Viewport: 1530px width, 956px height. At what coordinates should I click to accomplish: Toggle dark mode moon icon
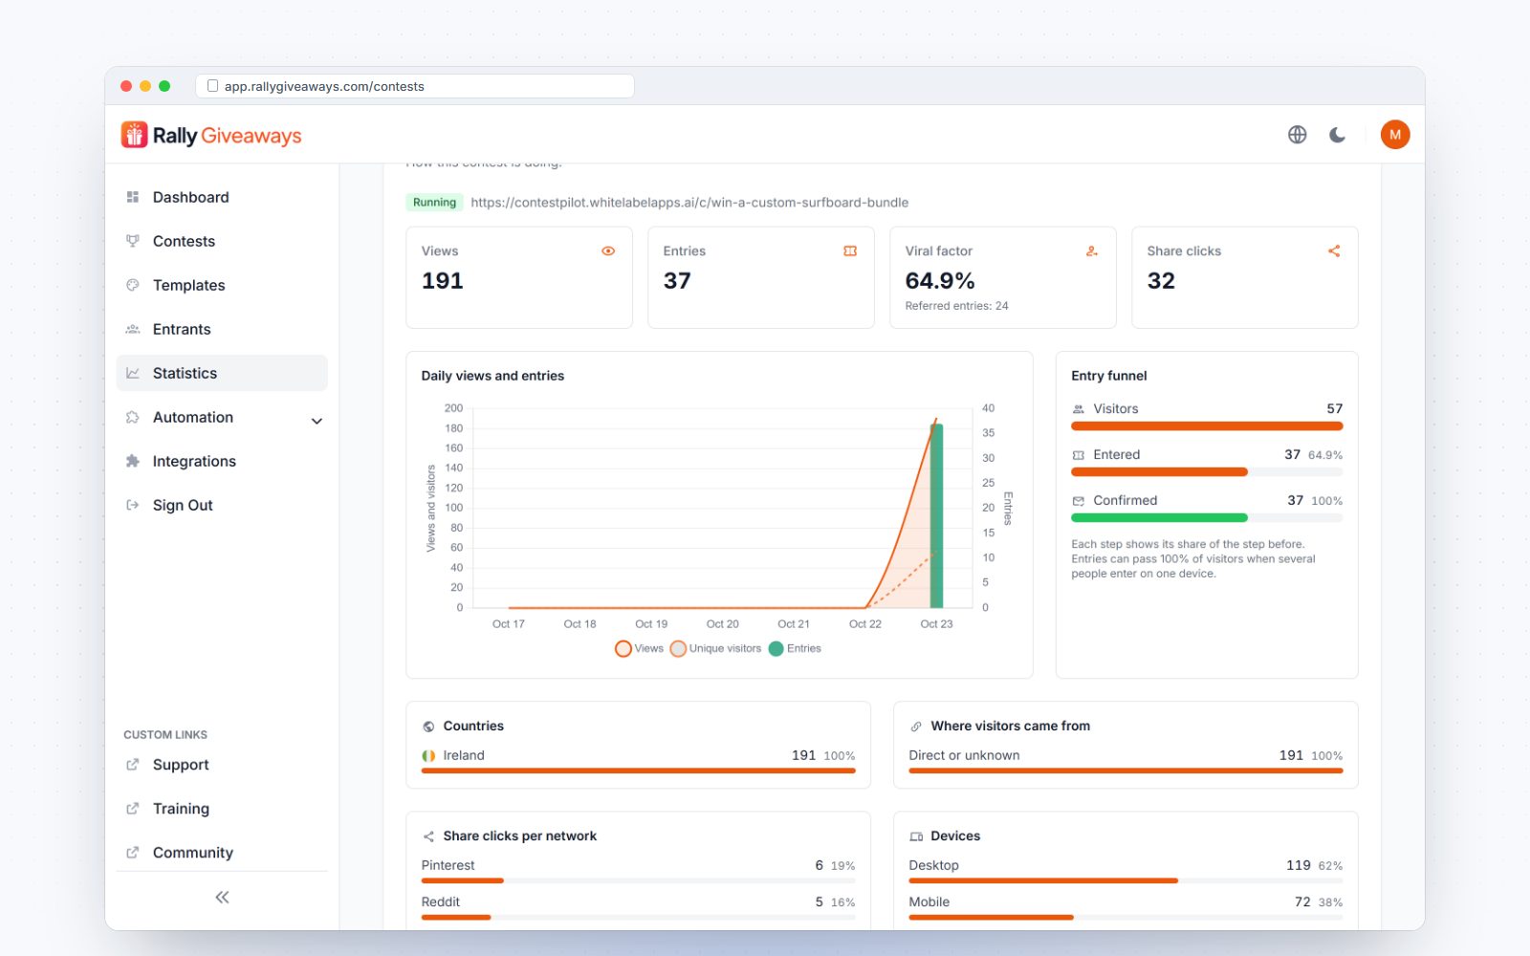(1338, 135)
